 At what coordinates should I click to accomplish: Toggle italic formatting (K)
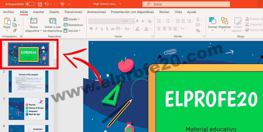[x=97, y=29]
